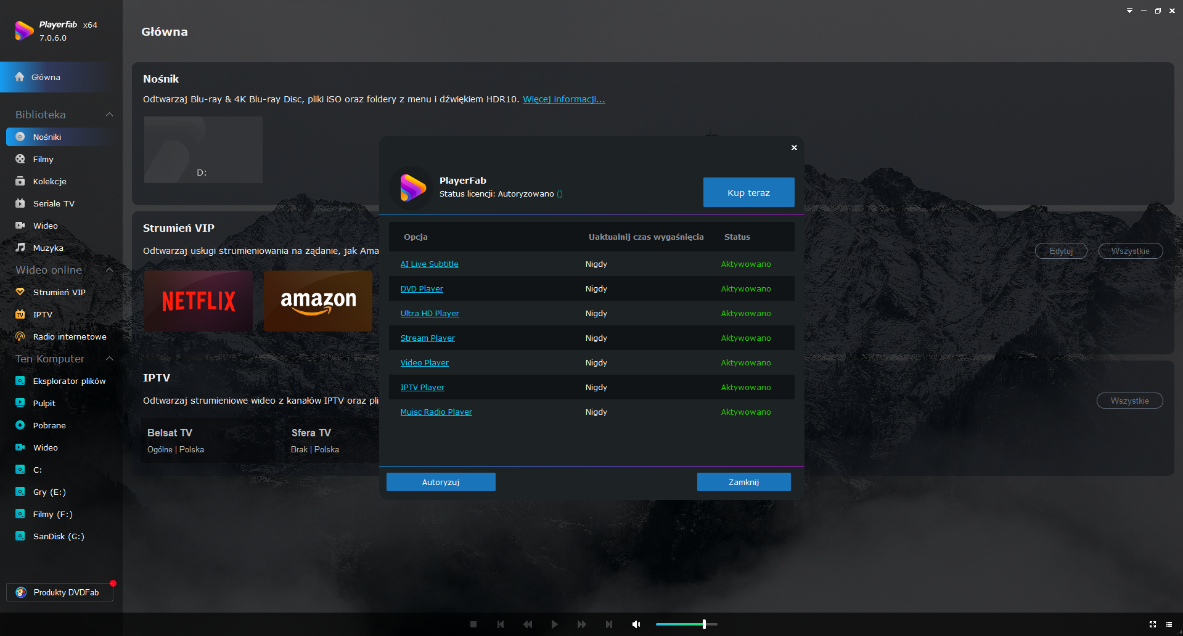
Task: Click the fast forward button
Action: click(x=582, y=624)
